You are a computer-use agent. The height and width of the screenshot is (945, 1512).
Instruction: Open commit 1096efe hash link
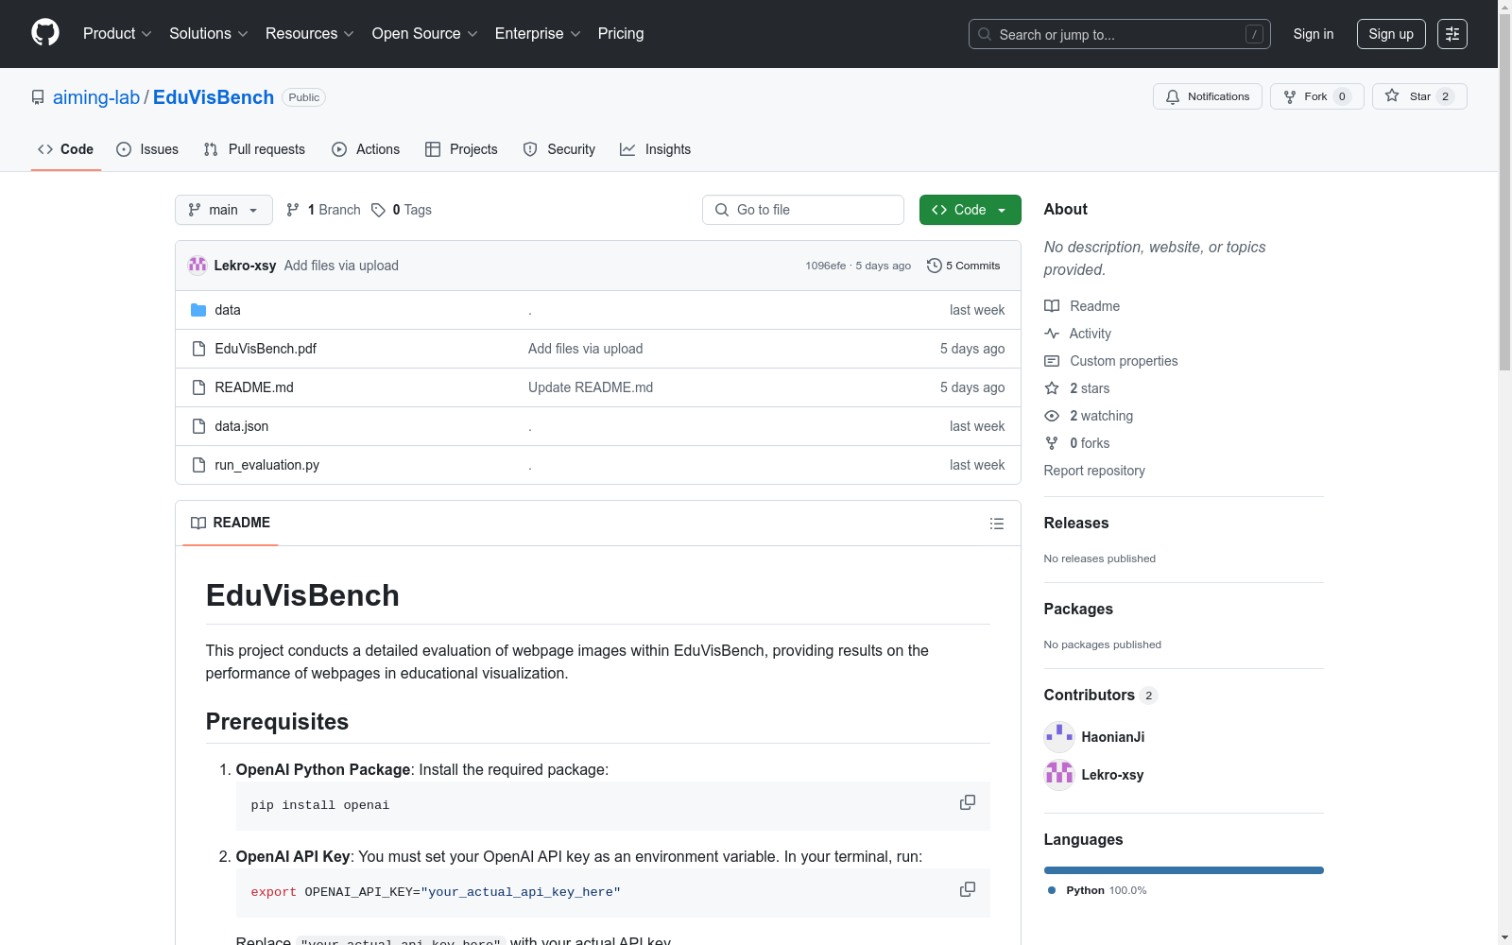click(826, 266)
